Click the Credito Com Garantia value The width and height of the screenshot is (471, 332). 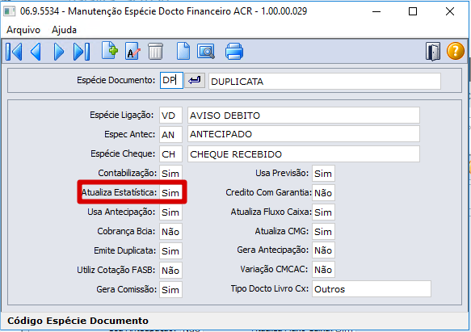pyautogui.click(x=323, y=192)
